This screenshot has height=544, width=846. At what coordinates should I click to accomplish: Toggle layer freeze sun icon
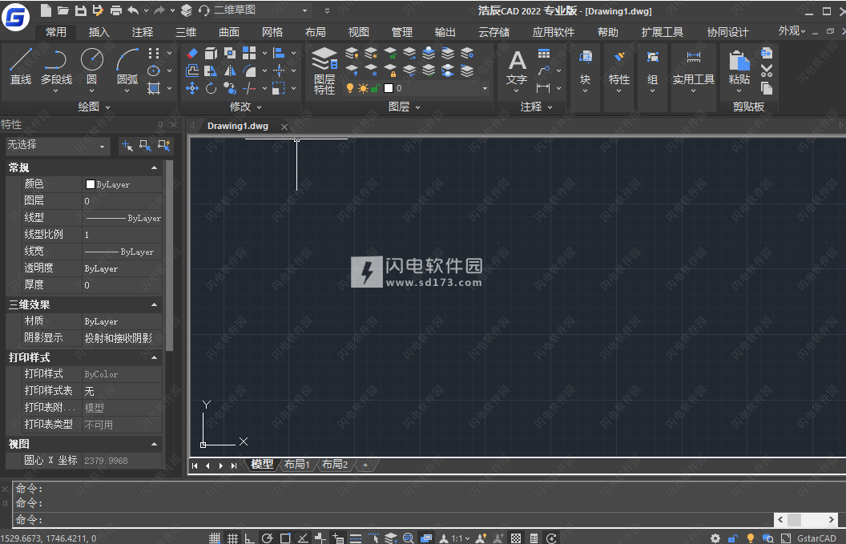click(363, 88)
